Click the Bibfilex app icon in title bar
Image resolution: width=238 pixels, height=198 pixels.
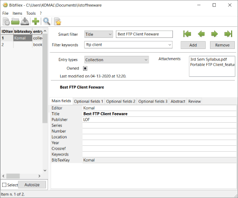(x=5, y=5)
